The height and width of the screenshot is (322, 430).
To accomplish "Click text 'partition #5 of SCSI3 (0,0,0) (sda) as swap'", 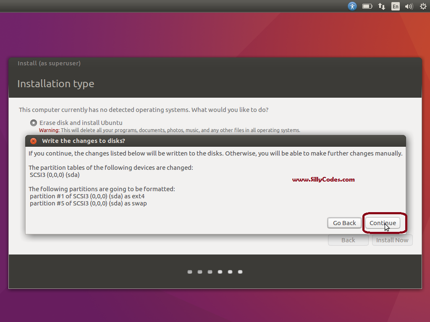I will 88,203.
